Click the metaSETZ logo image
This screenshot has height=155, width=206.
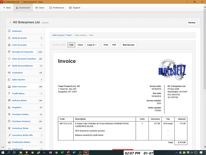(x=172, y=69)
